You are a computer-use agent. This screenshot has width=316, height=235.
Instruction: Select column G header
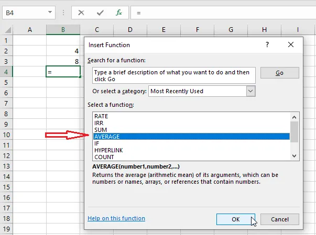click(231, 30)
